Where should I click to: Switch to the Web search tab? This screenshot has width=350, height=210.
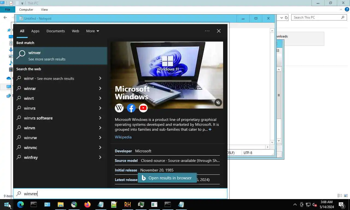[x=75, y=31]
